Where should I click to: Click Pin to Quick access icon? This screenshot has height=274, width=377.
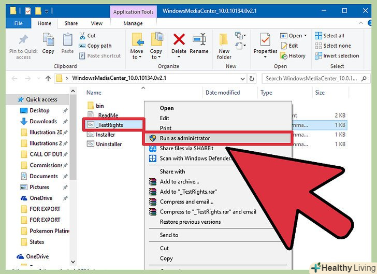click(x=23, y=40)
